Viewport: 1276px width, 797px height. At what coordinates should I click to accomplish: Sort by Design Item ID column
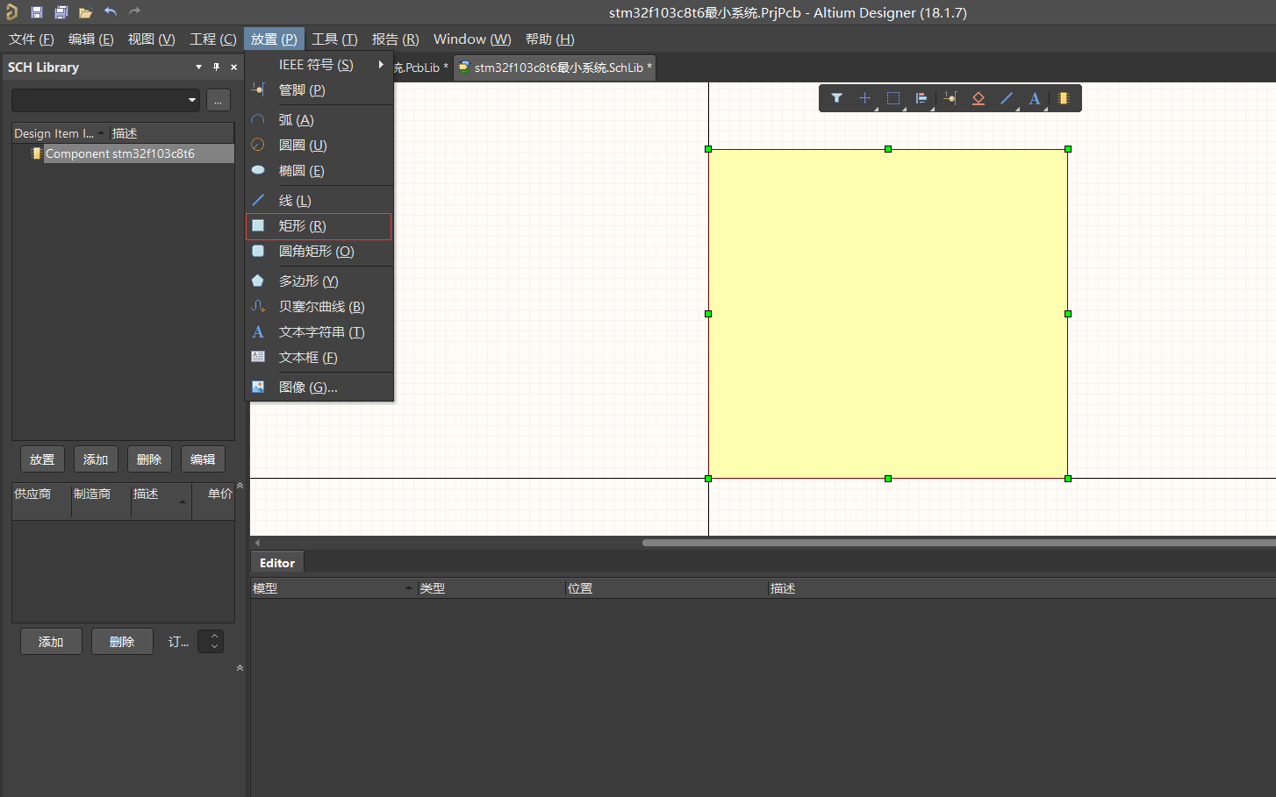coord(60,133)
